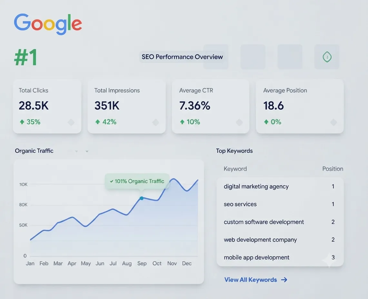The height and width of the screenshot is (299, 368).
Task: Click the Oct label on the chart axis
Action: click(157, 263)
